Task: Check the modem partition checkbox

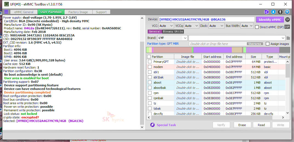Action: [150, 67]
